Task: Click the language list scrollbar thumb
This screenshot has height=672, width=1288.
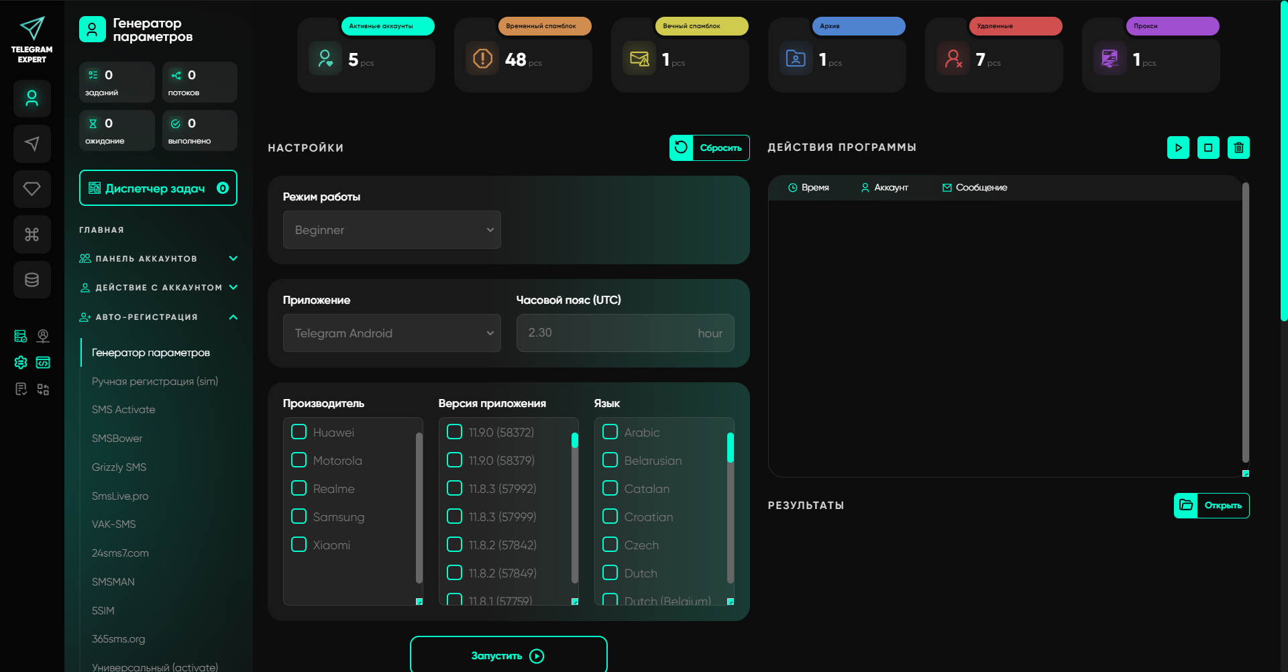Action: point(731,447)
